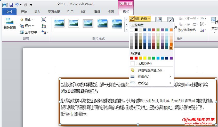Click the Undo arrow icon
Image resolution: width=218 pixels, height=127 pixels.
pos(17,4)
